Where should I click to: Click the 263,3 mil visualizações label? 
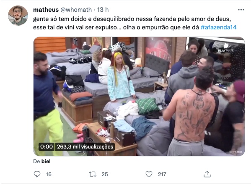[85, 147]
